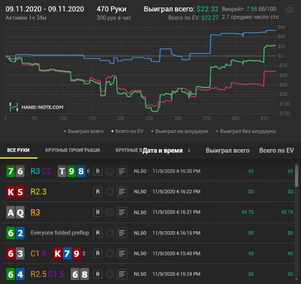301x284 pixels.
Task: Click NL50 limit in the AQ row
Action: (x=140, y=212)
